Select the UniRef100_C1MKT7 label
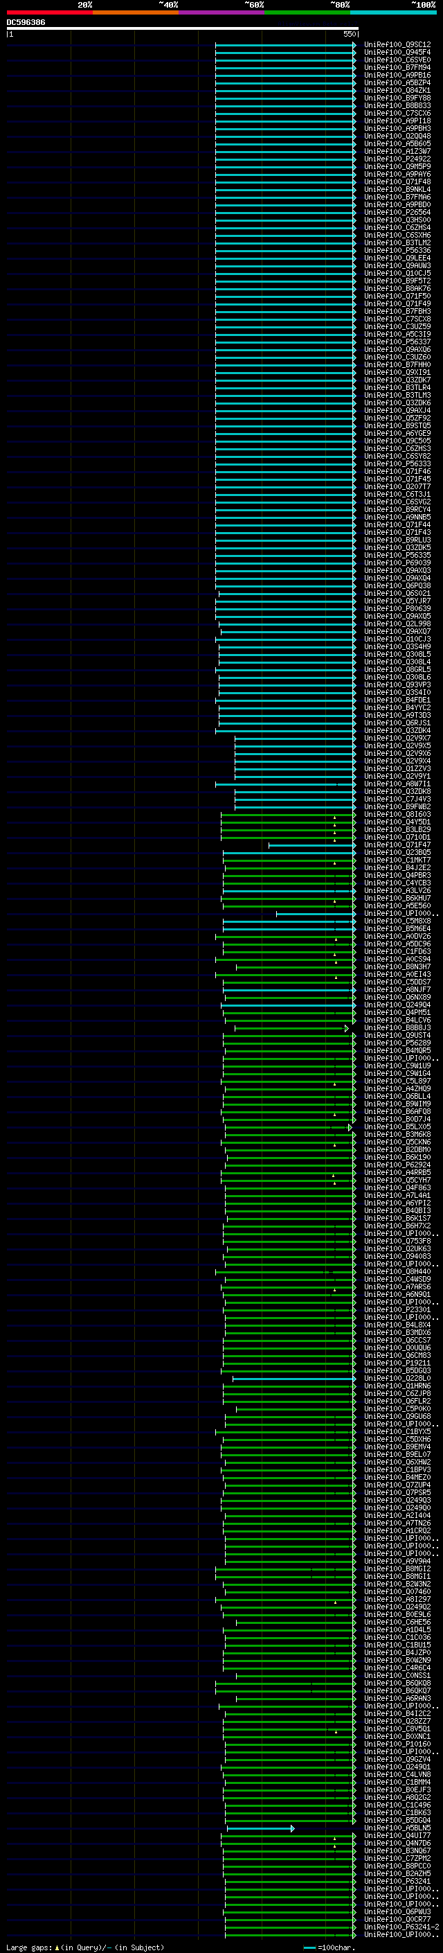 (397, 860)
